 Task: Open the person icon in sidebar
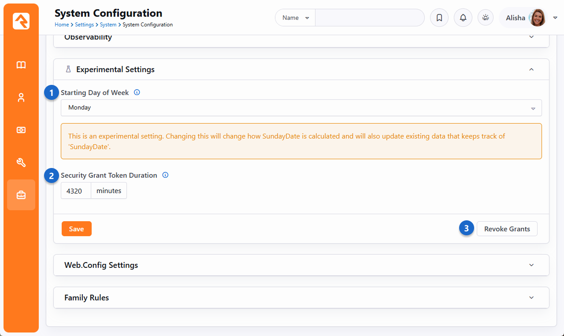pos(21,98)
